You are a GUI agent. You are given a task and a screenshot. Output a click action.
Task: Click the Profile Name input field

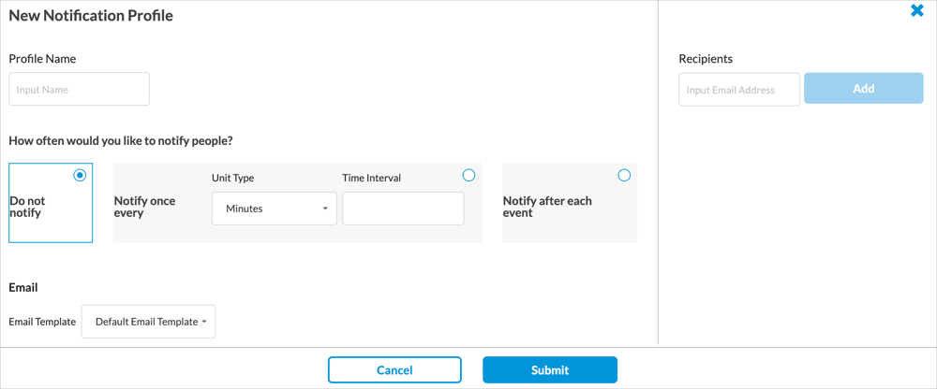[x=79, y=90]
